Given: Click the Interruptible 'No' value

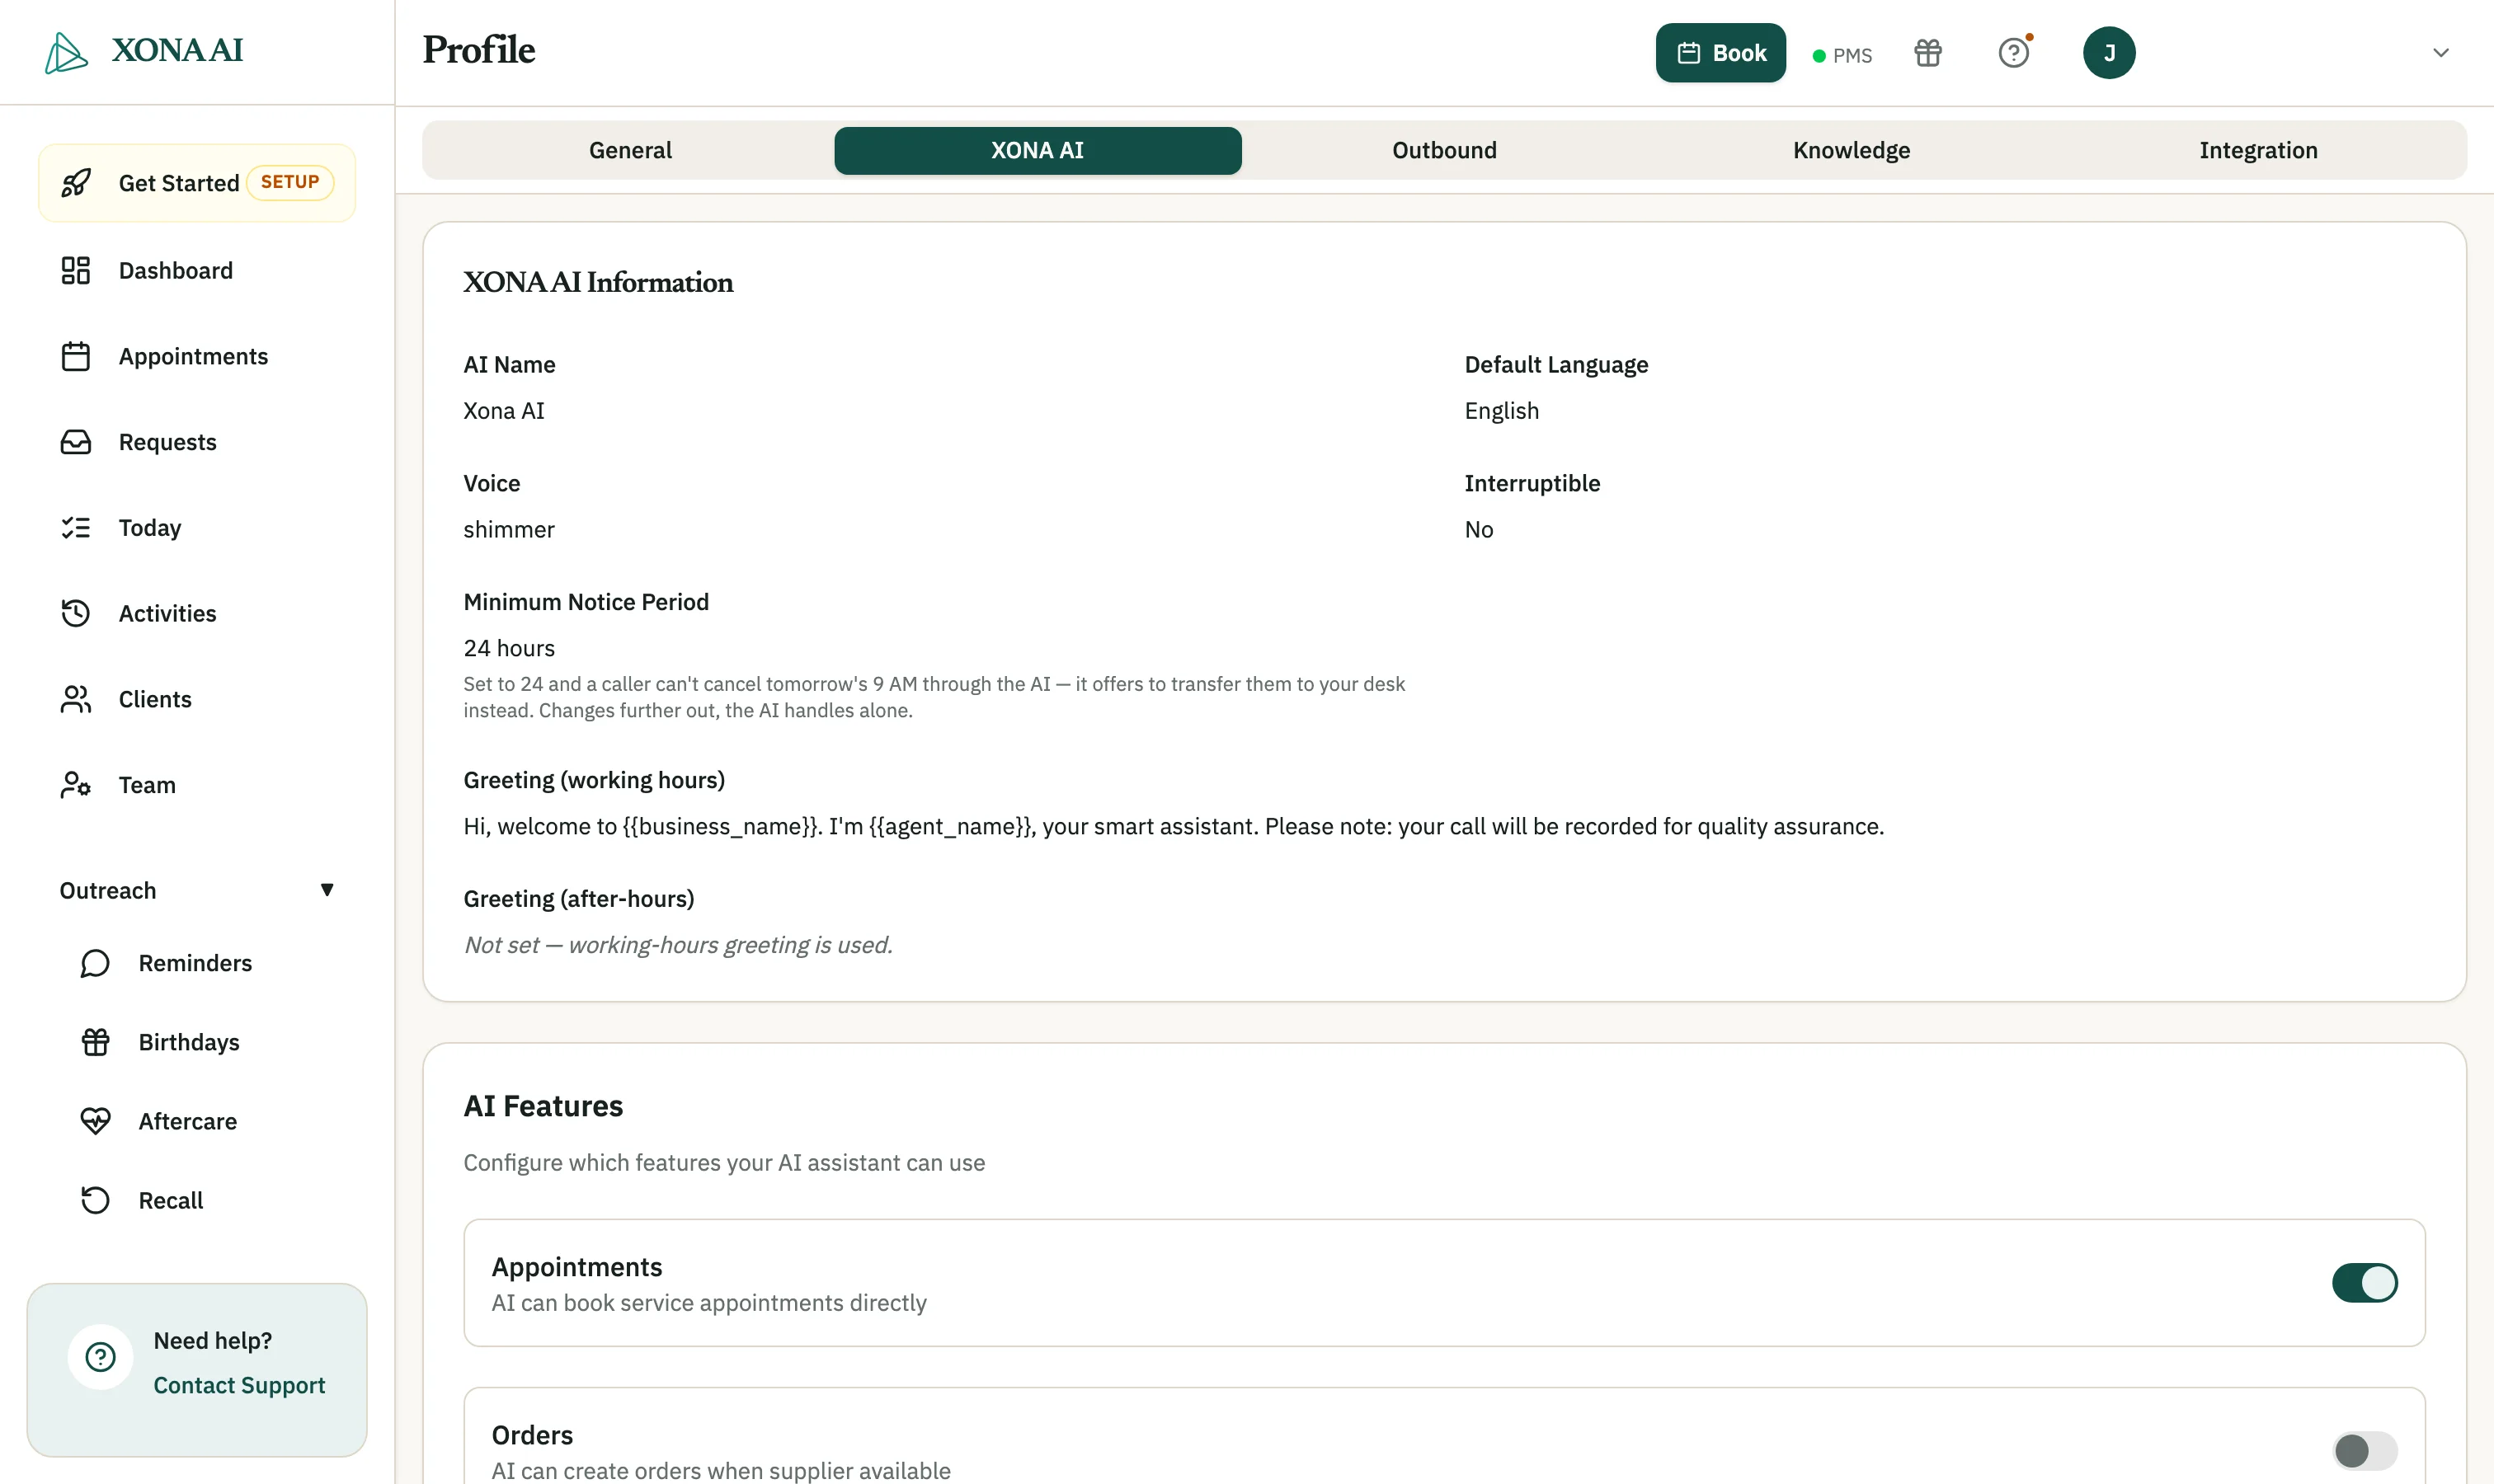Looking at the screenshot, I should (x=1479, y=529).
